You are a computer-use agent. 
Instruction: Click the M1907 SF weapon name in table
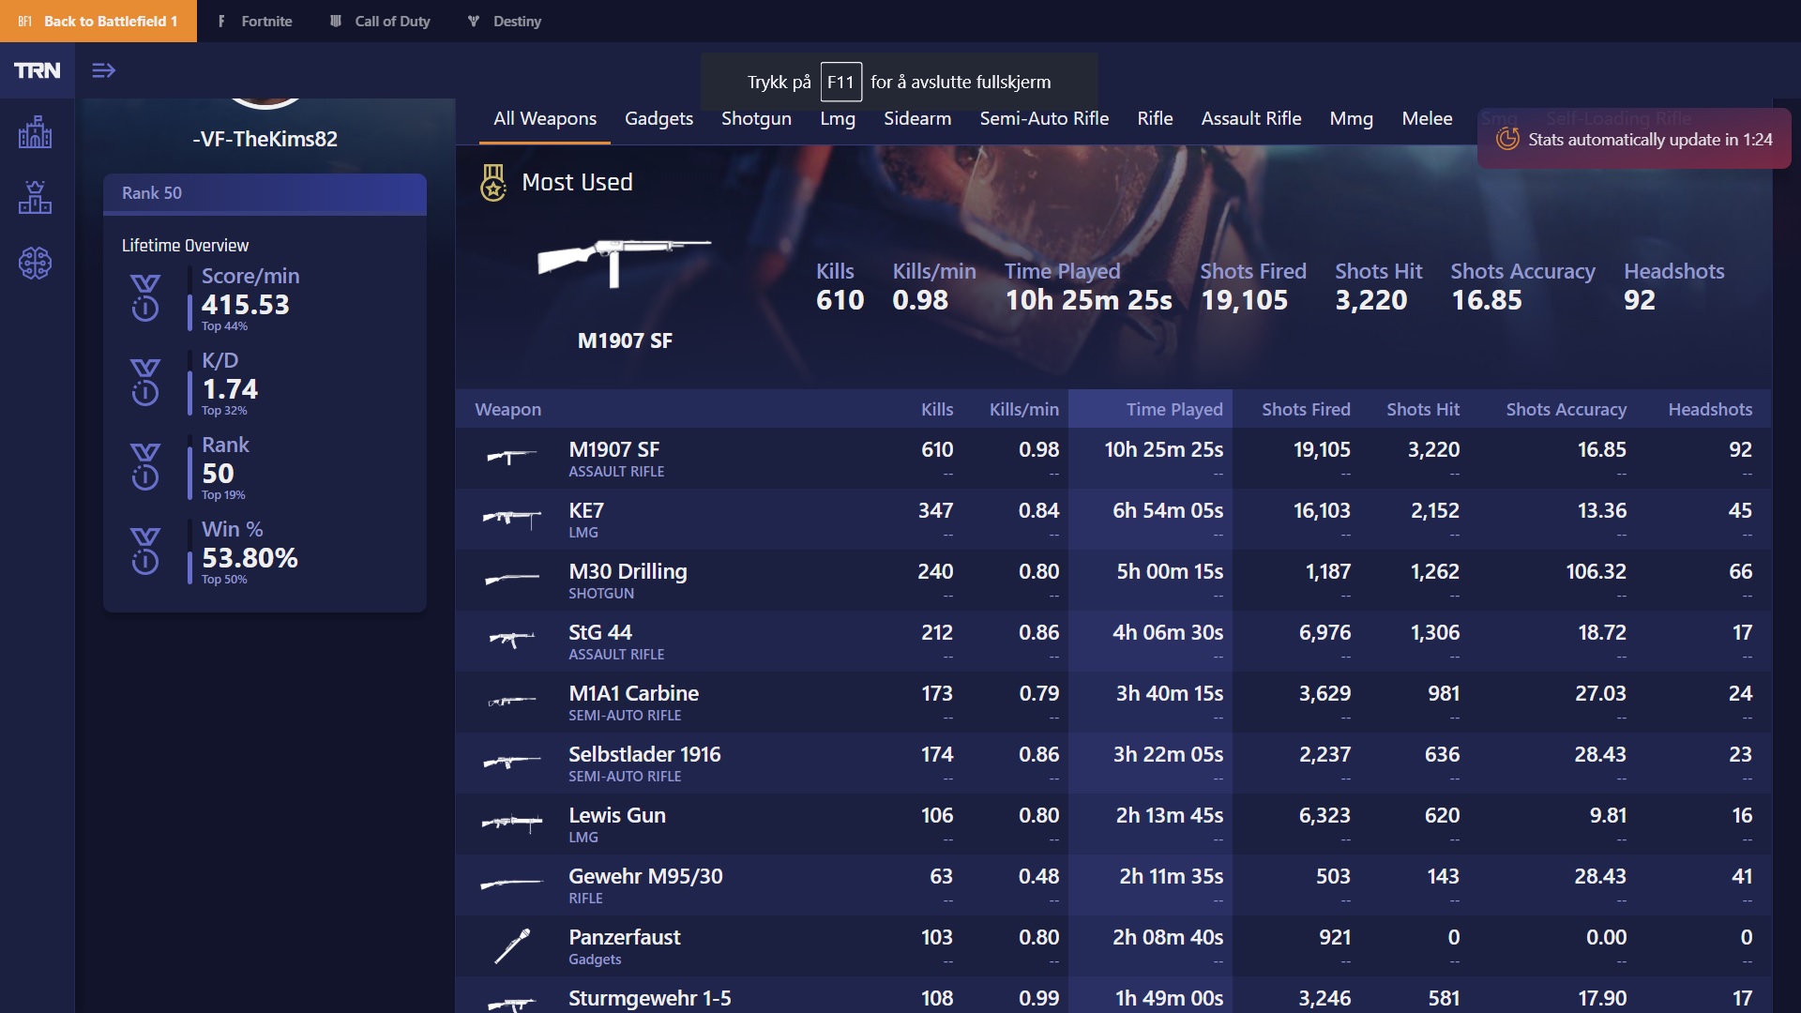point(613,449)
